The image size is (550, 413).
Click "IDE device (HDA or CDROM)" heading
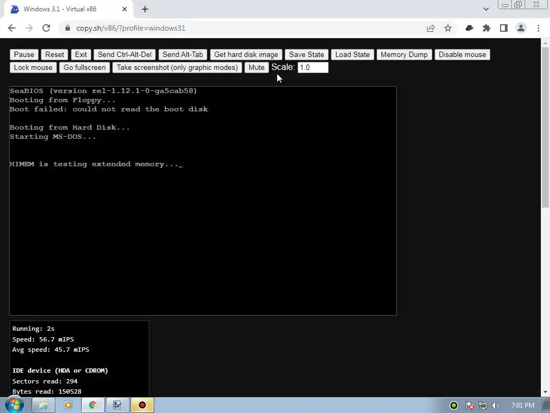tap(60, 371)
